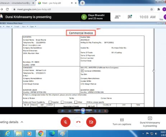Viewport: 166px width, 137px height.
Task: Turn on captions
Action: [122, 122]
